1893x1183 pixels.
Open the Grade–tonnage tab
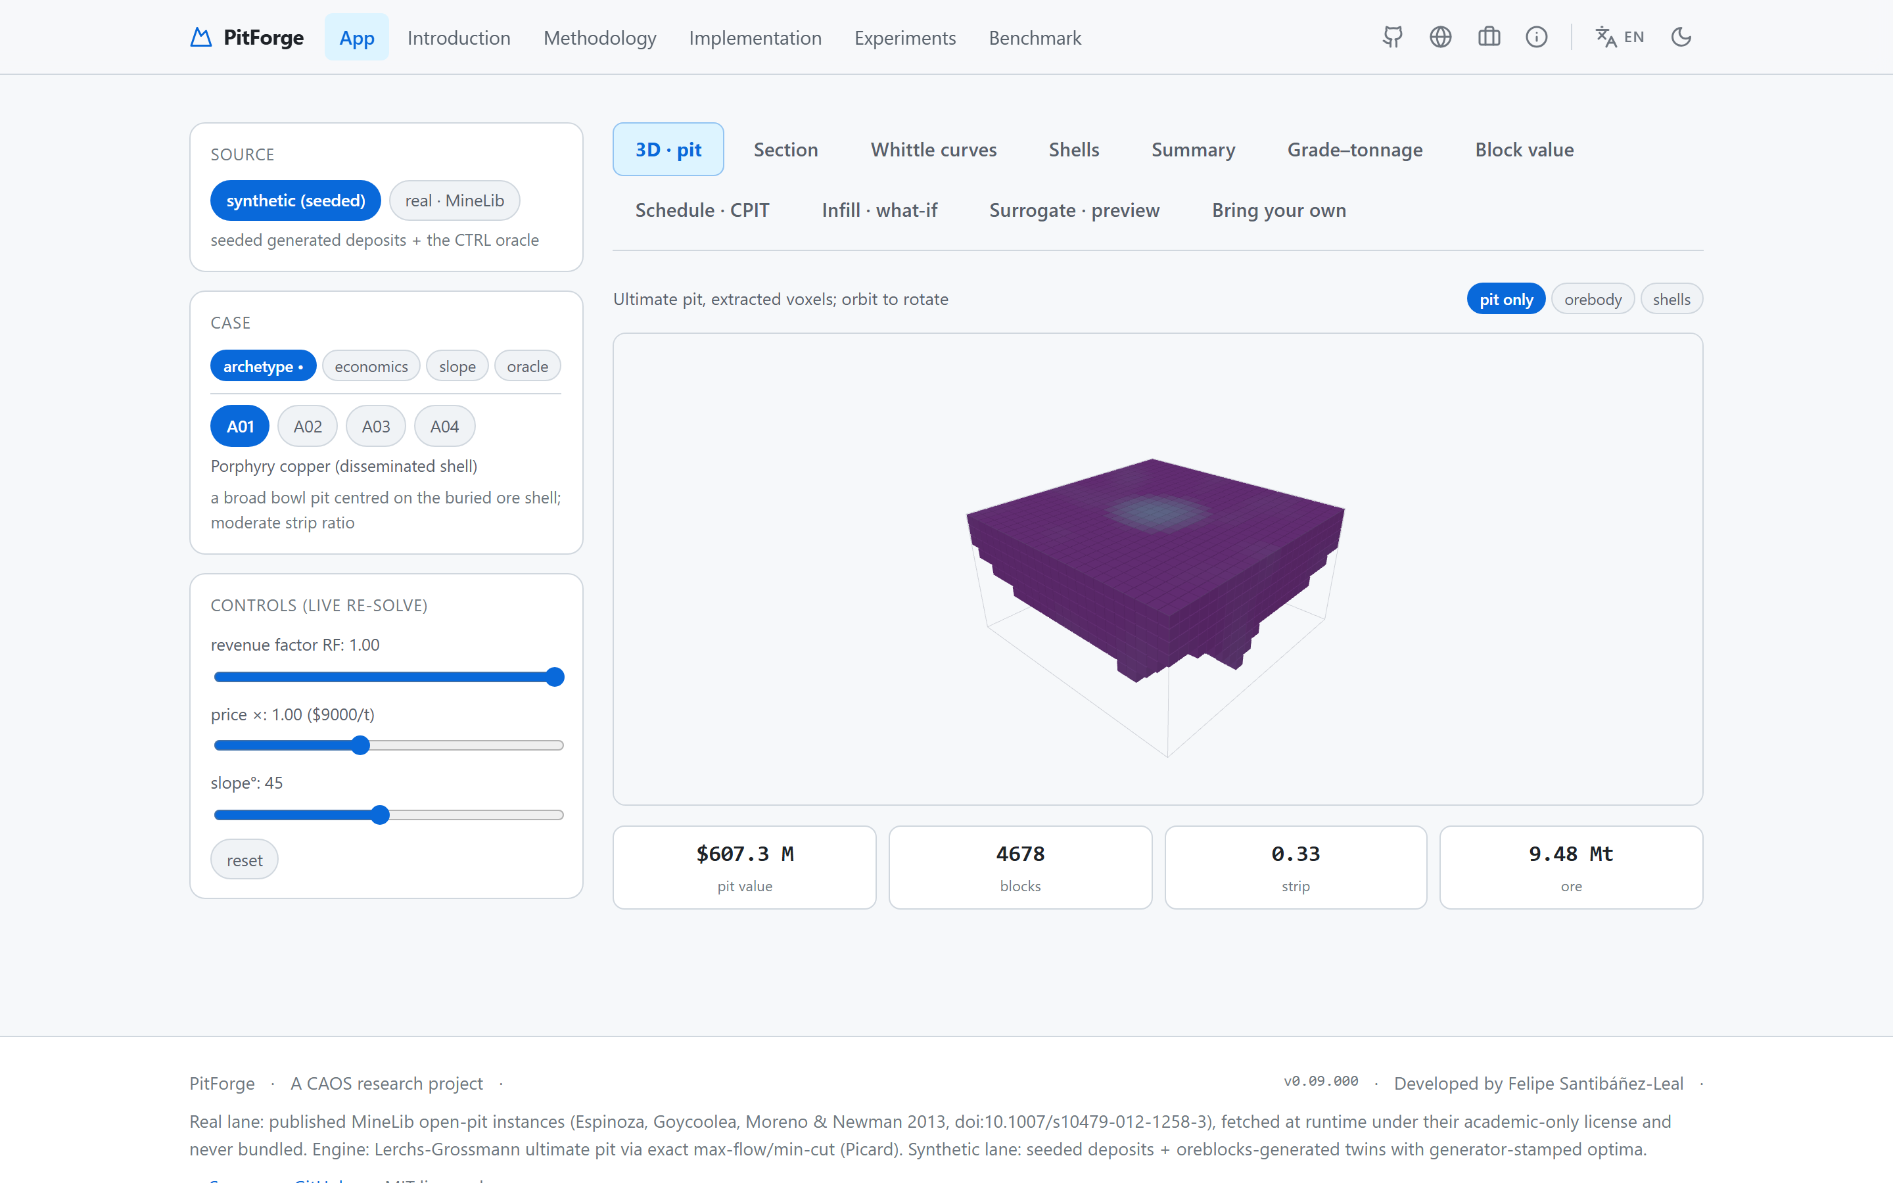click(x=1355, y=149)
